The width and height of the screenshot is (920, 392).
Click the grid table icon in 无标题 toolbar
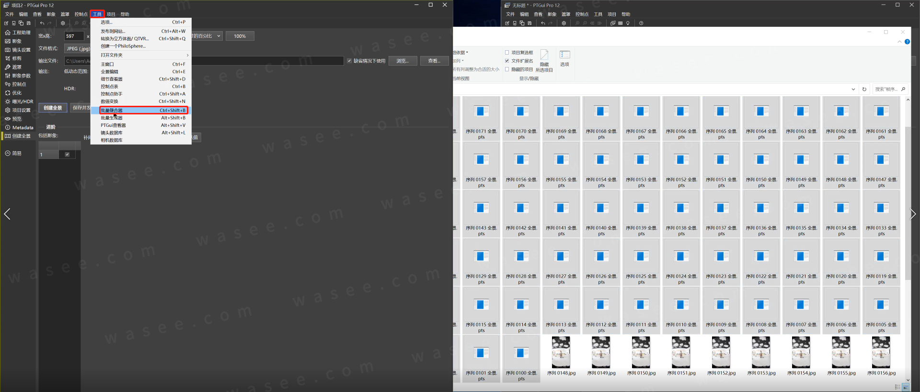(x=621, y=23)
